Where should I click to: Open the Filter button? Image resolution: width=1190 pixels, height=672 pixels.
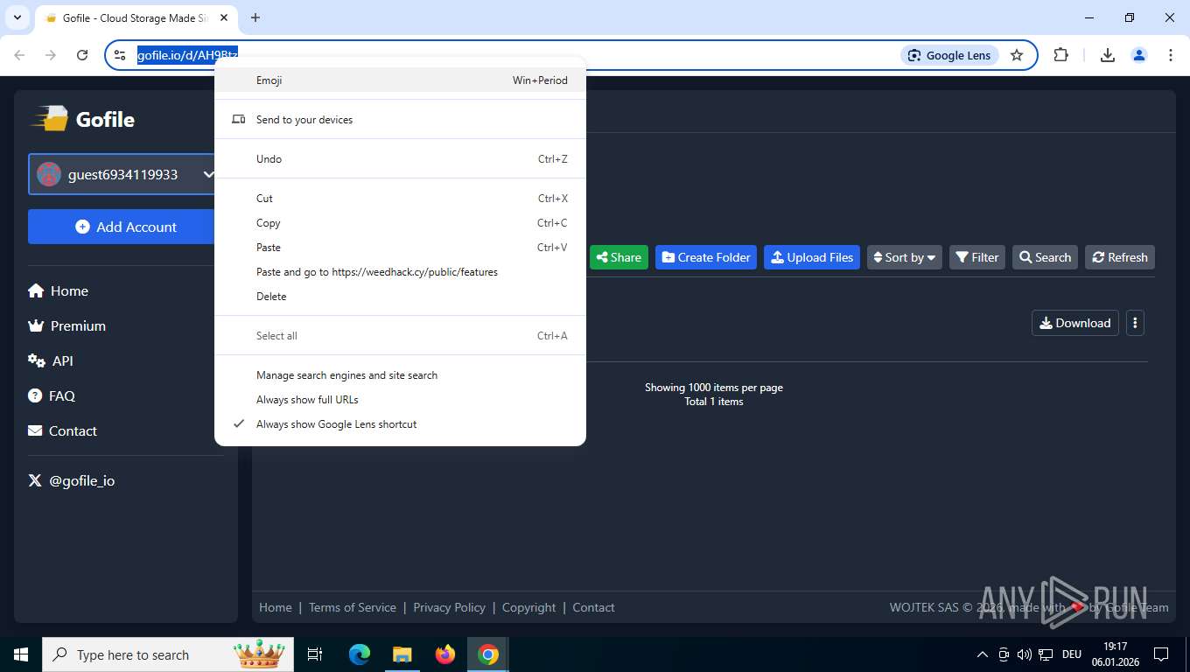pyautogui.click(x=977, y=257)
